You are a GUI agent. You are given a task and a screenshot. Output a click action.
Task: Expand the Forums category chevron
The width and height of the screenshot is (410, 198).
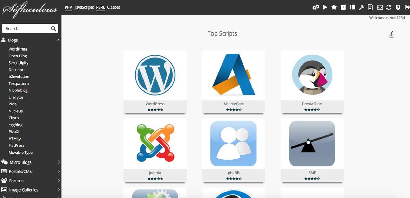(x=59, y=181)
